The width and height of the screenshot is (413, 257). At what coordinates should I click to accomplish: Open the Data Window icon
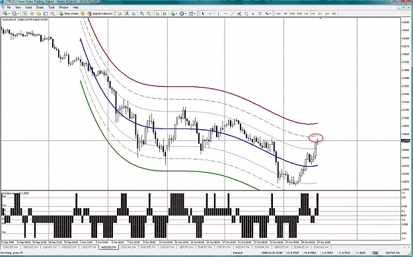[x=32, y=13]
